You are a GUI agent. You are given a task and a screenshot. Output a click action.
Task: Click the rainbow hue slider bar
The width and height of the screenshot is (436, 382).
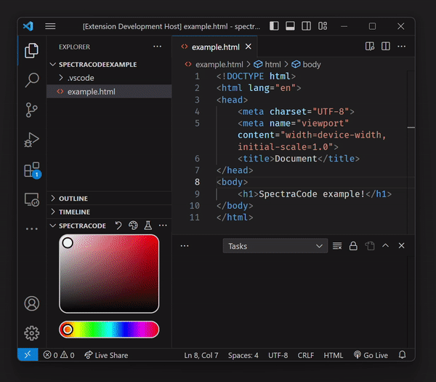[x=109, y=330]
